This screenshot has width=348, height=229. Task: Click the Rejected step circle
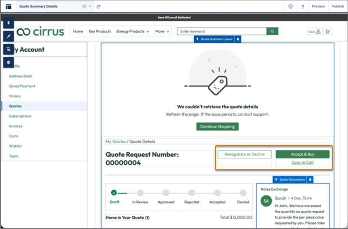(192, 192)
